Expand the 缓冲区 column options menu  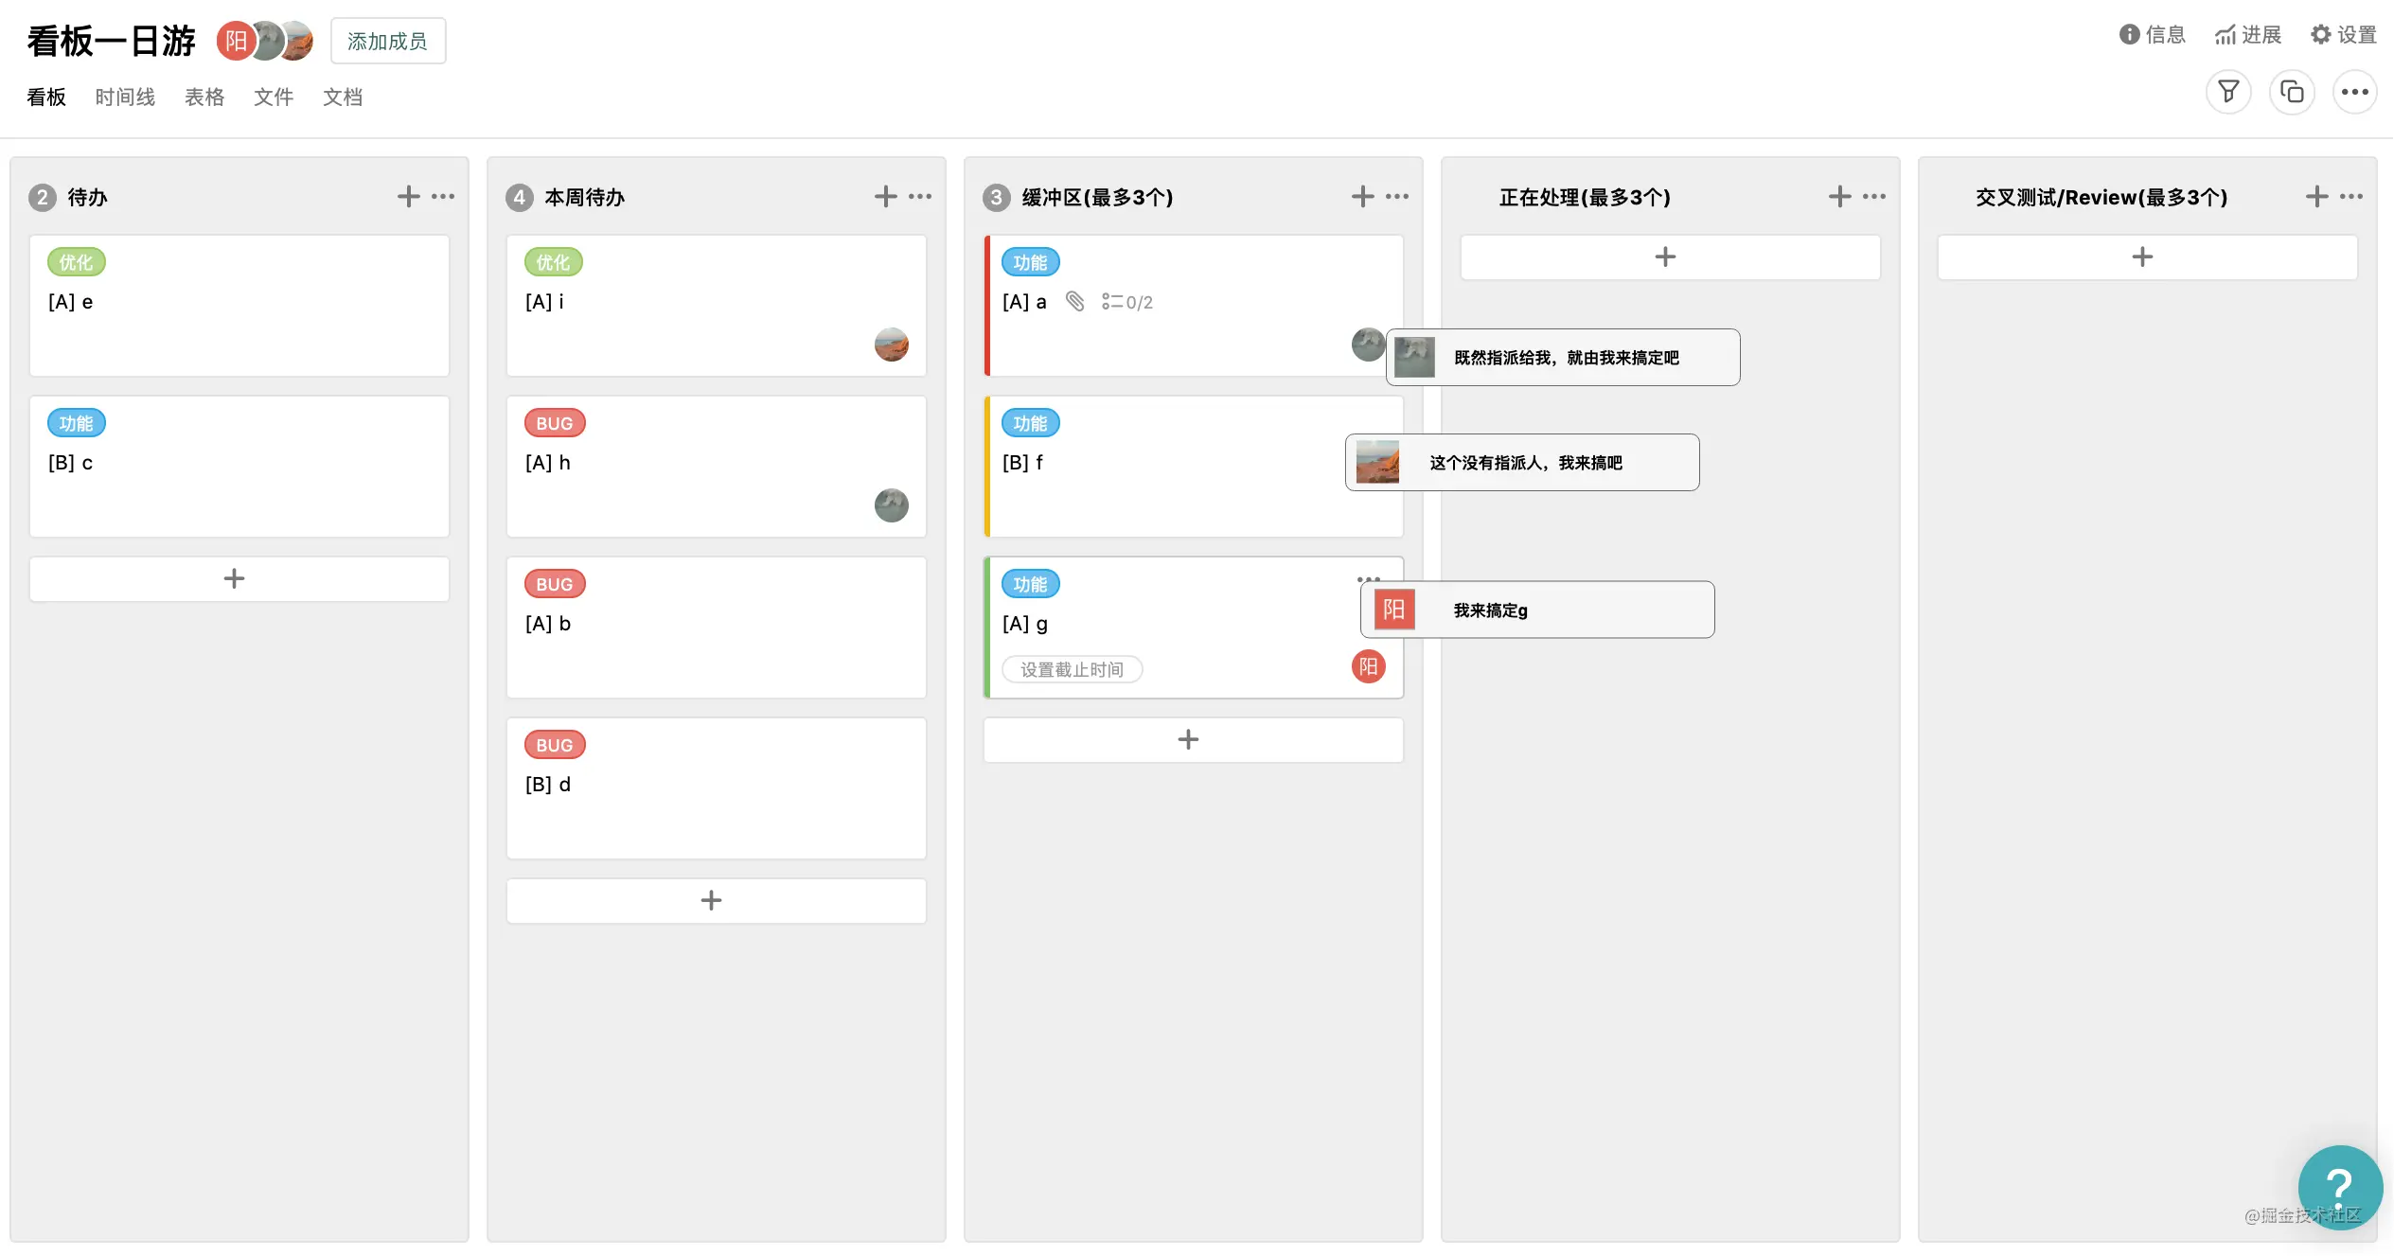tap(1397, 196)
